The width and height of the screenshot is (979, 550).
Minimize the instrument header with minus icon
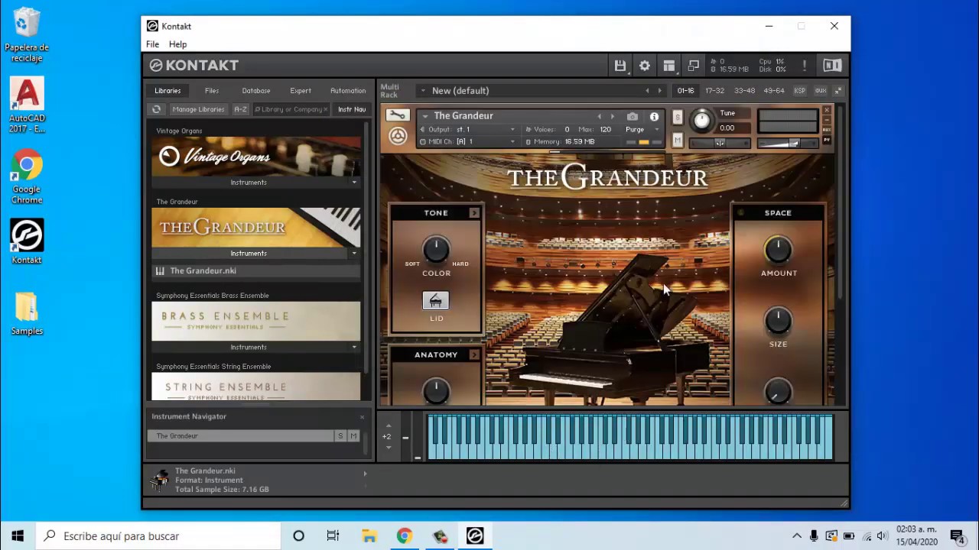pyautogui.click(x=826, y=121)
